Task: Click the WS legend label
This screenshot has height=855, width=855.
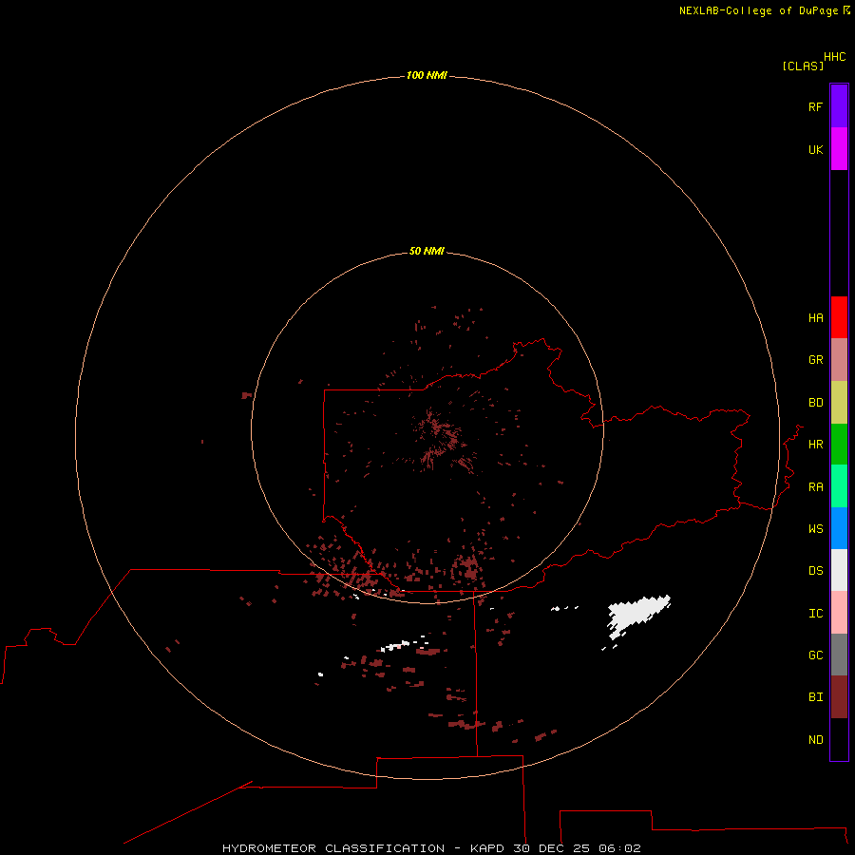Action: pos(816,528)
